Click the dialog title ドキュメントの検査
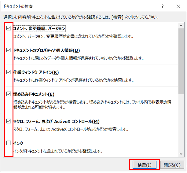Viewport: 187px width, 173px height. point(18,6)
